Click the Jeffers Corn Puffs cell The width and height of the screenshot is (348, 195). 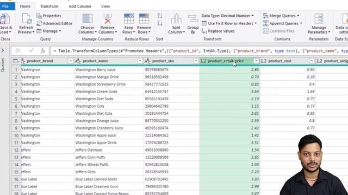coord(109,157)
